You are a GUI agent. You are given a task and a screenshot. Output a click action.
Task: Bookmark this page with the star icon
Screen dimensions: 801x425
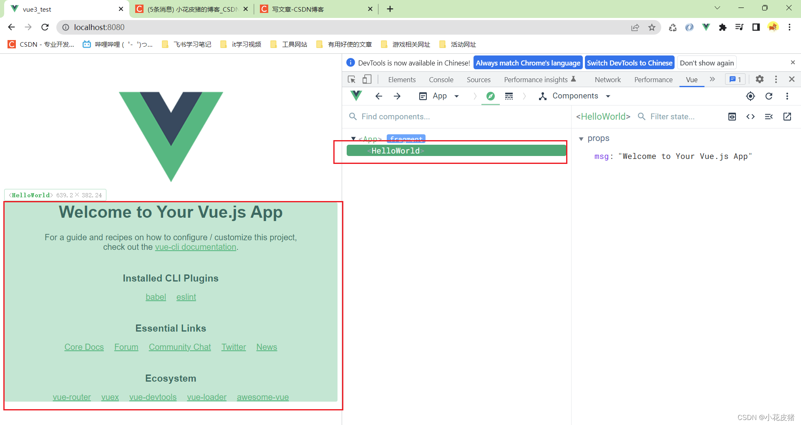(652, 28)
